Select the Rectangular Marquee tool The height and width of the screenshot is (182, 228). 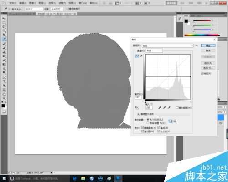click(4, 23)
